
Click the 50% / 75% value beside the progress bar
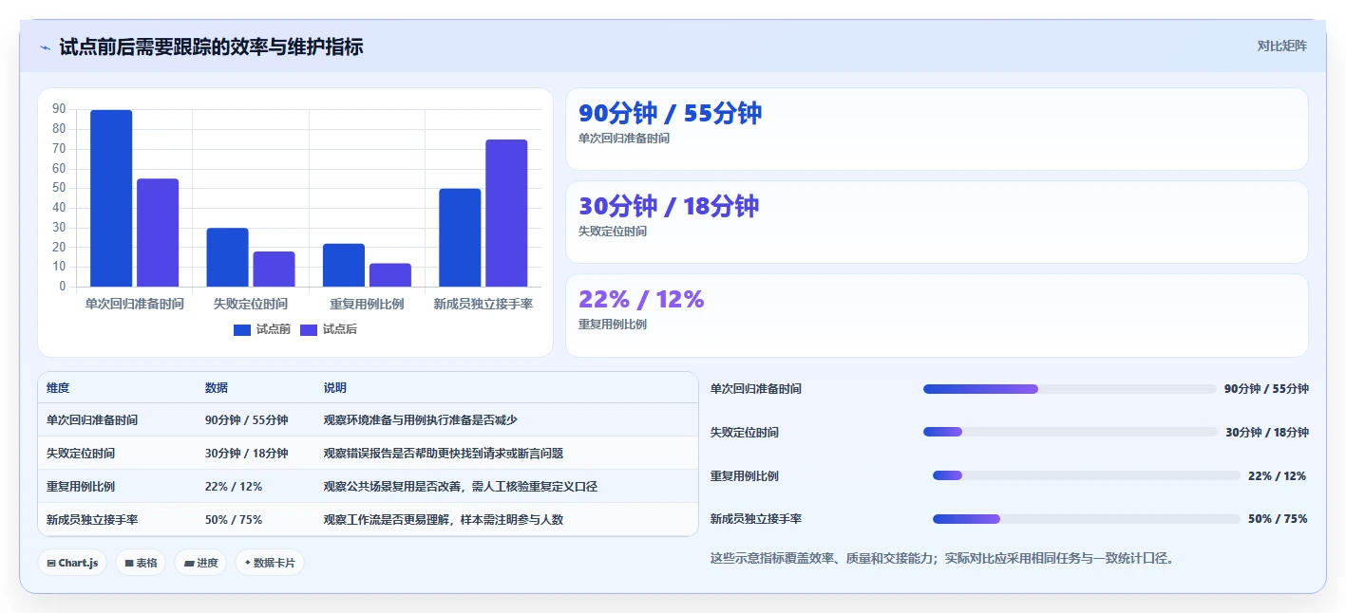click(1278, 519)
